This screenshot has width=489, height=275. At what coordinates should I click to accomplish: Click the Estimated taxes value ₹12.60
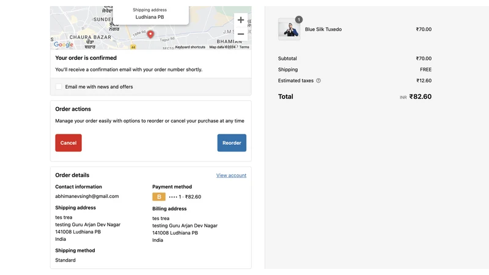424,81
